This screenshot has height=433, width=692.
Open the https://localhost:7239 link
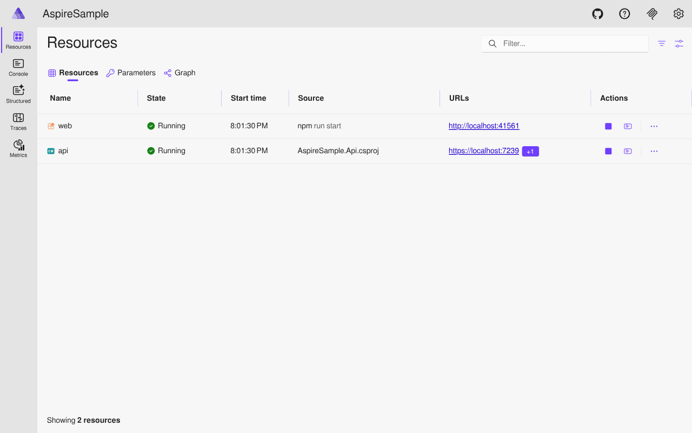[483, 150]
